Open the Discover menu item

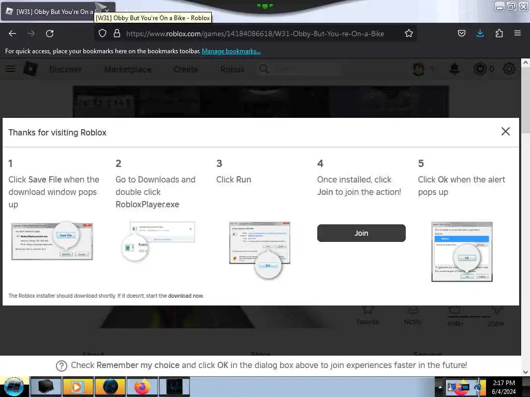coord(66,69)
